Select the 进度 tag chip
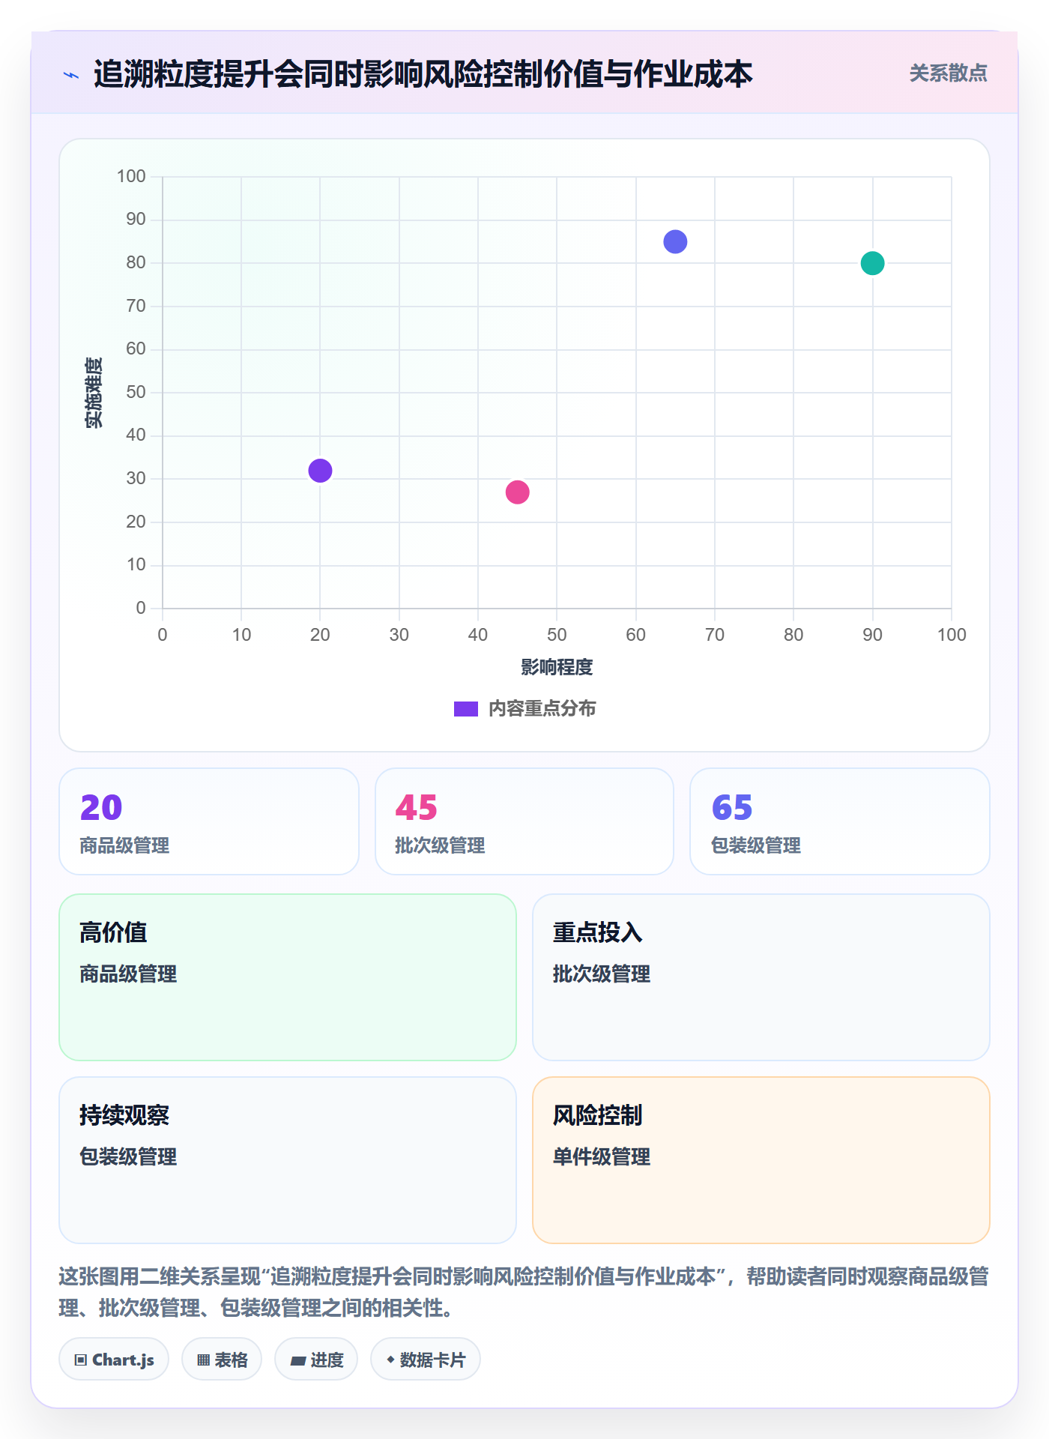 [x=316, y=1360]
